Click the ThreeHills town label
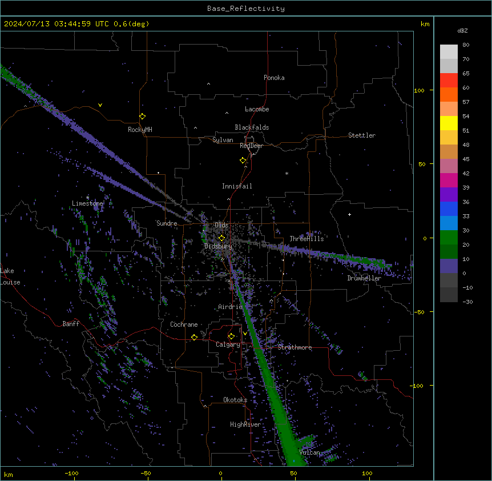Screen dimensions: 492x481 pyautogui.click(x=307, y=239)
